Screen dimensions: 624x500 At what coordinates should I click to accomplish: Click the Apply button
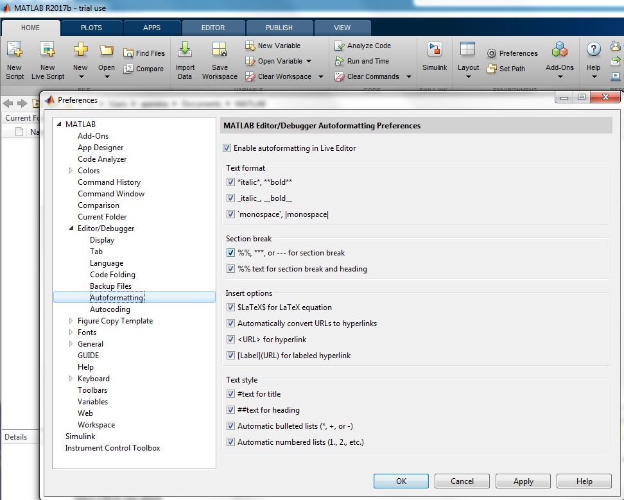coord(523,481)
